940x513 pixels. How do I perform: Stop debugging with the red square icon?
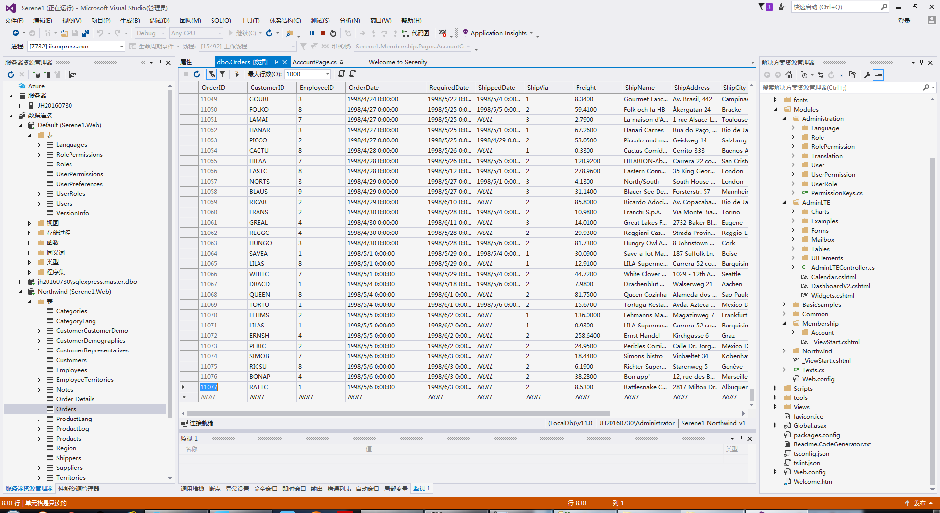pyautogui.click(x=323, y=33)
